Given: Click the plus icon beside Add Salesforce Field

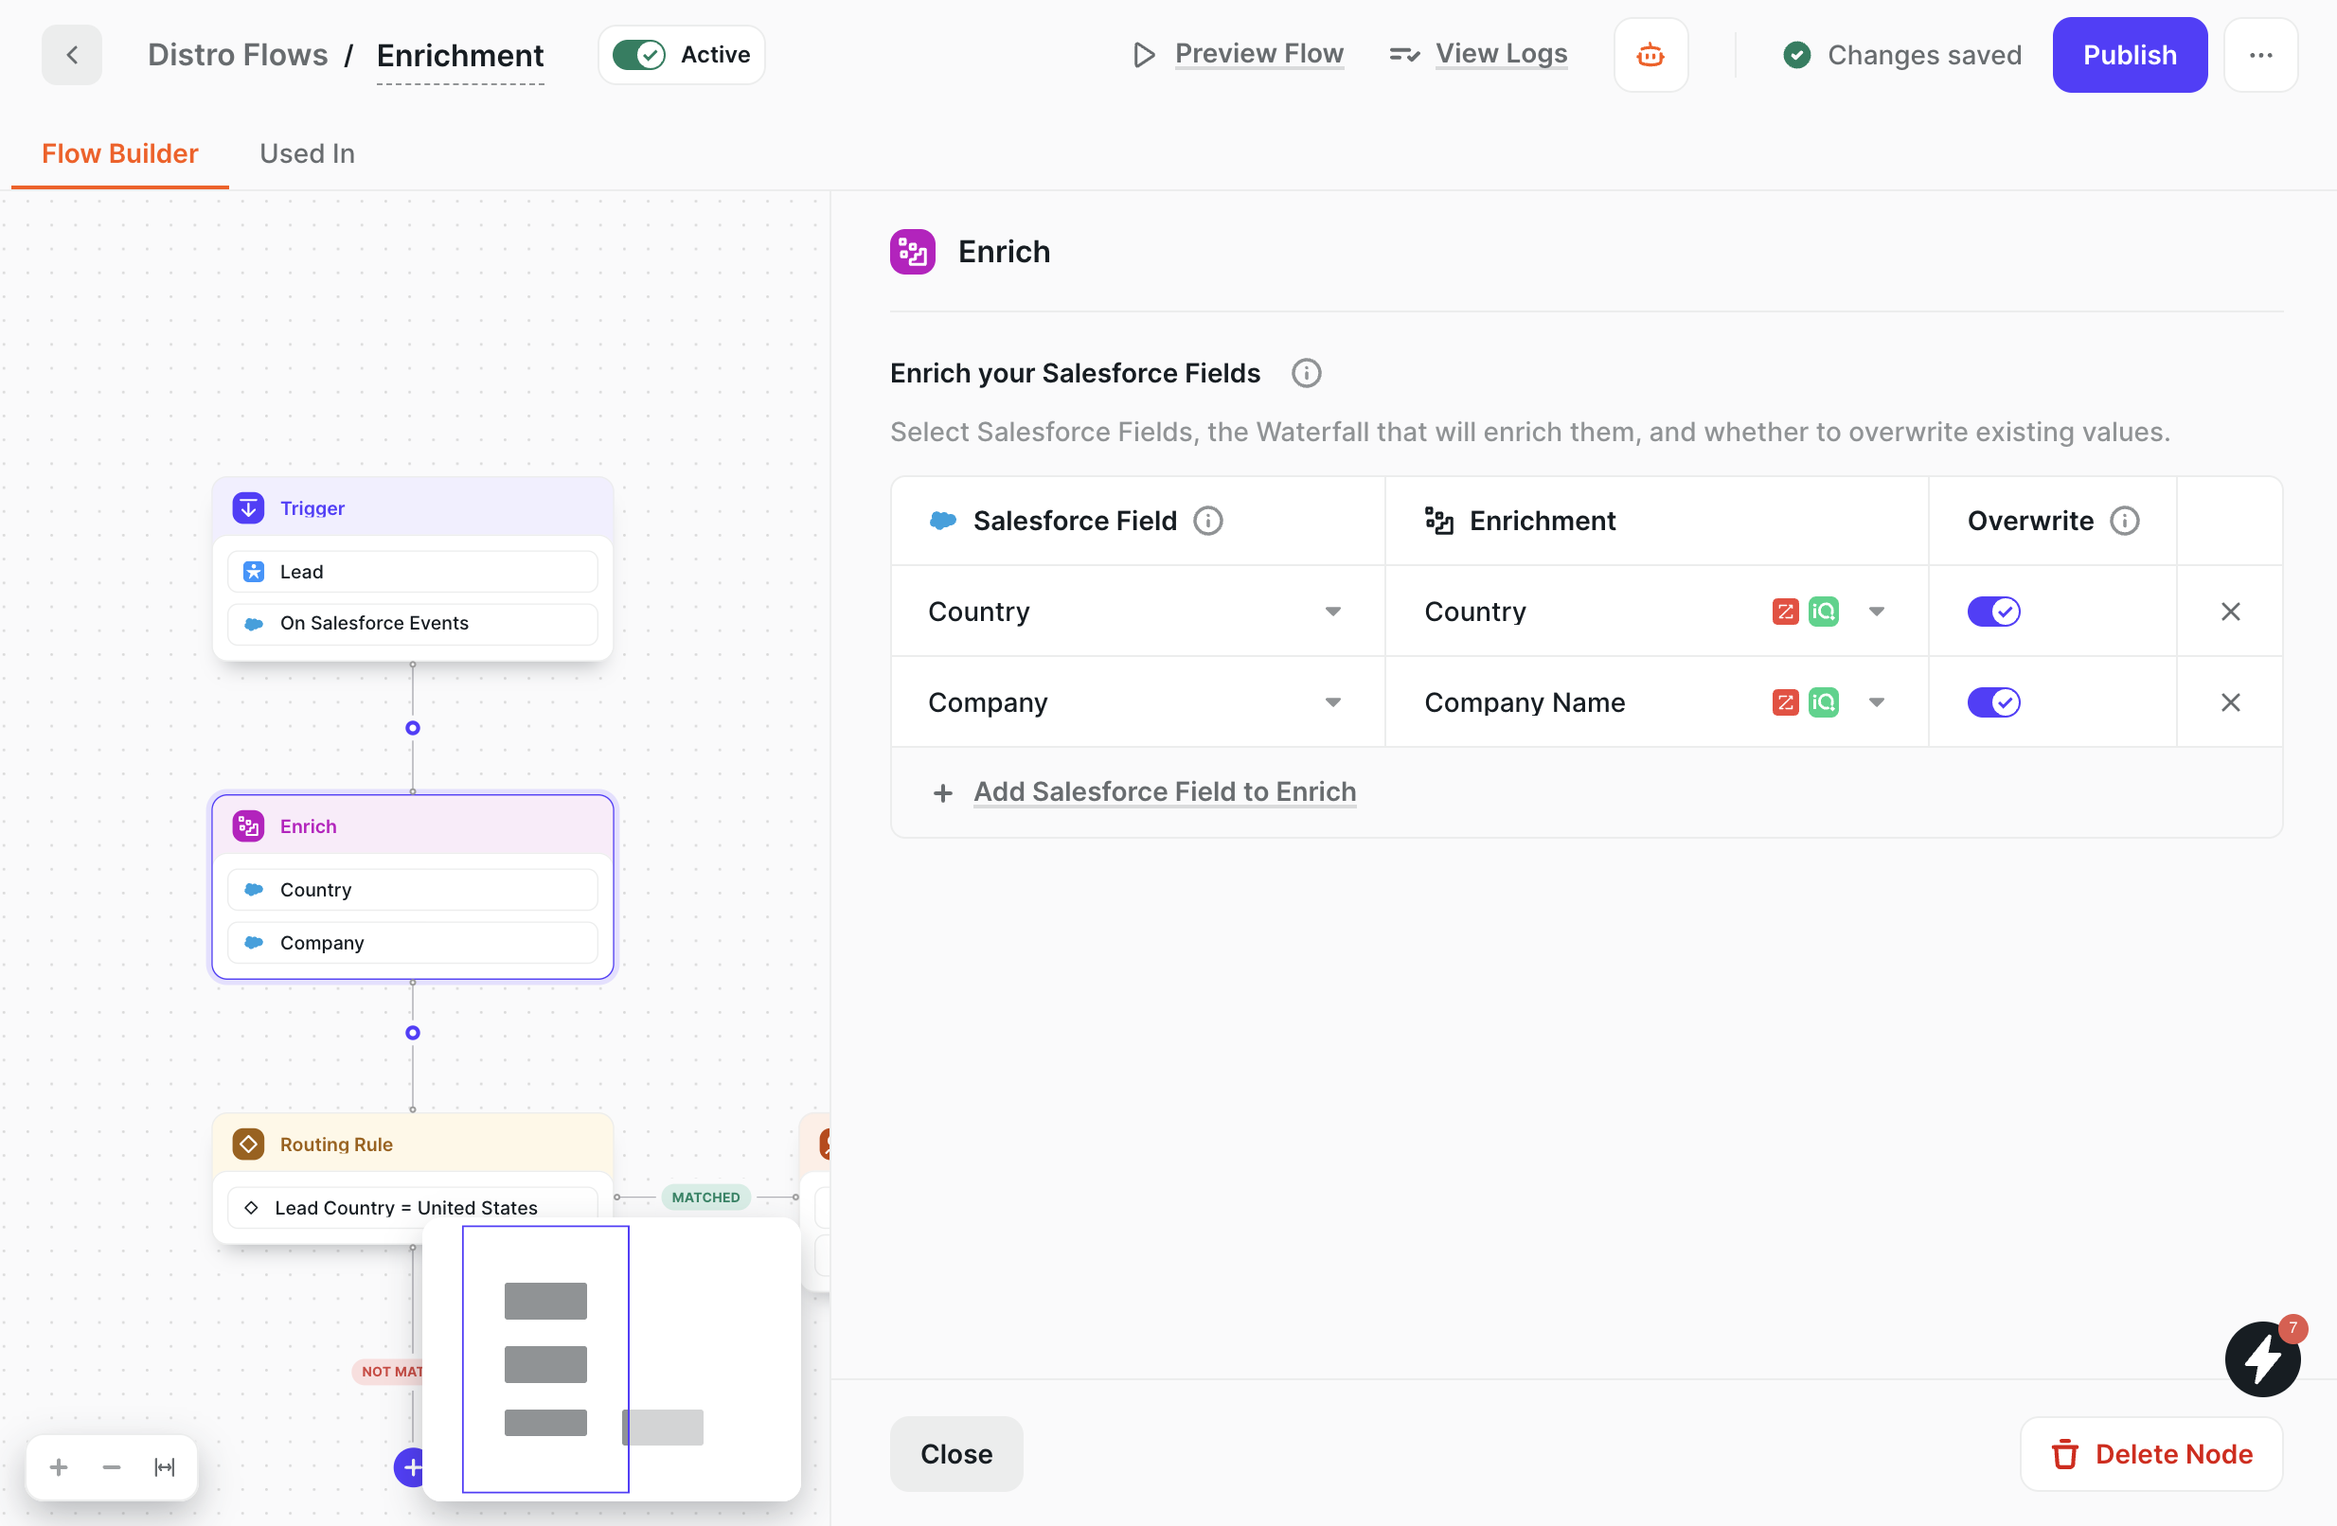Looking at the screenshot, I should [941, 792].
